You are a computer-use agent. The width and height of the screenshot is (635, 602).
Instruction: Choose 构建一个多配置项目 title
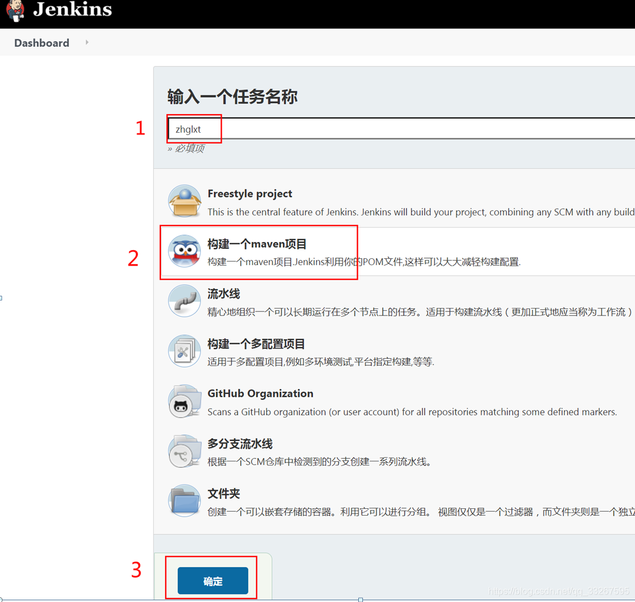(x=256, y=344)
